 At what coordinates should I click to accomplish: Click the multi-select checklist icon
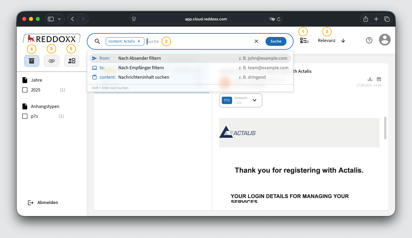click(303, 41)
